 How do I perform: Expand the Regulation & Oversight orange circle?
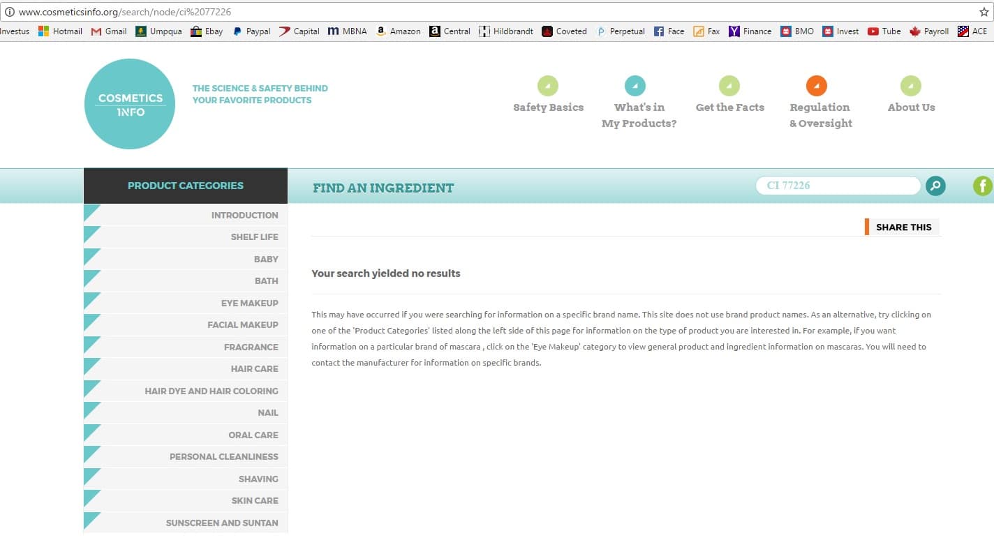[x=816, y=86]
